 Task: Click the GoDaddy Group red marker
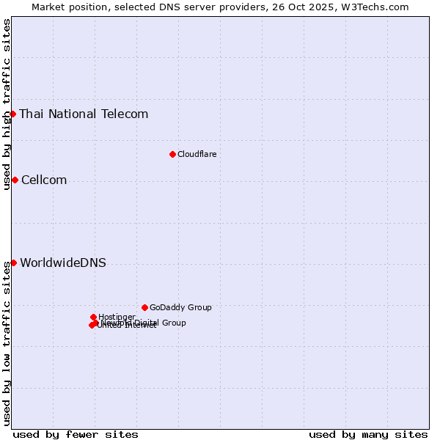144,307
